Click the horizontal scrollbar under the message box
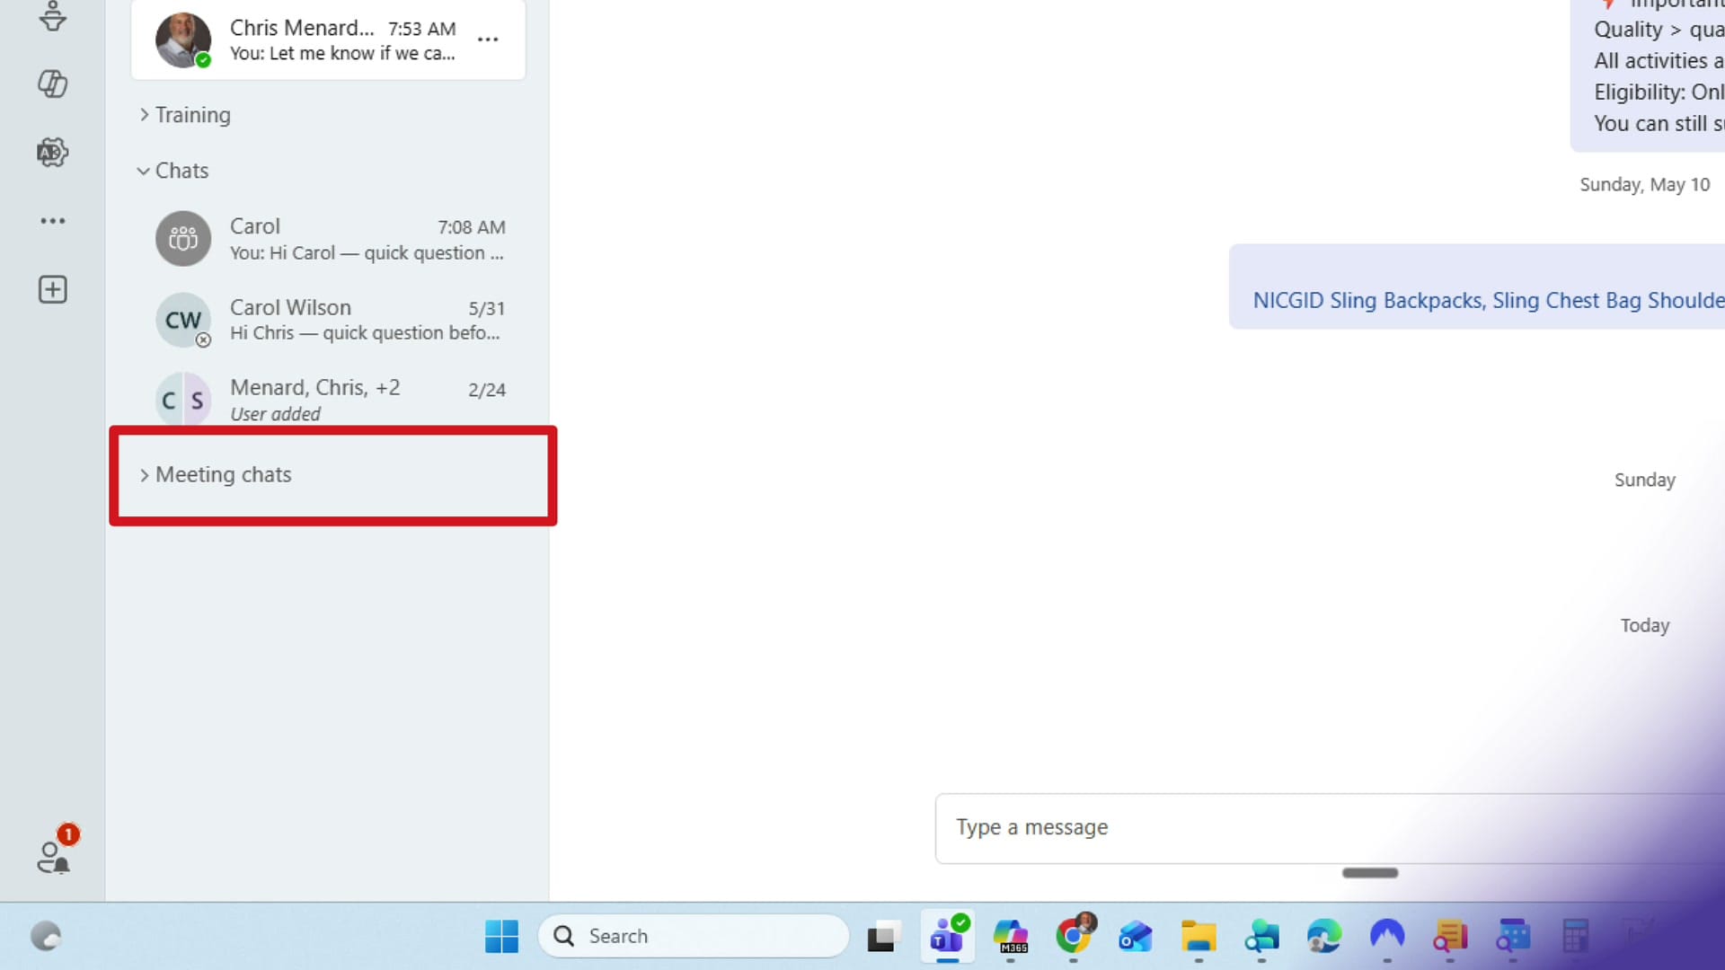The image size is (1725, 970). coord(1370,873)
